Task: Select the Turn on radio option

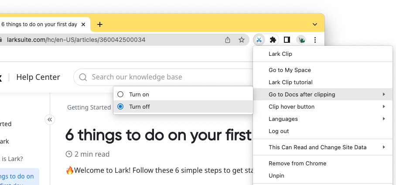Action: point(121,94)
